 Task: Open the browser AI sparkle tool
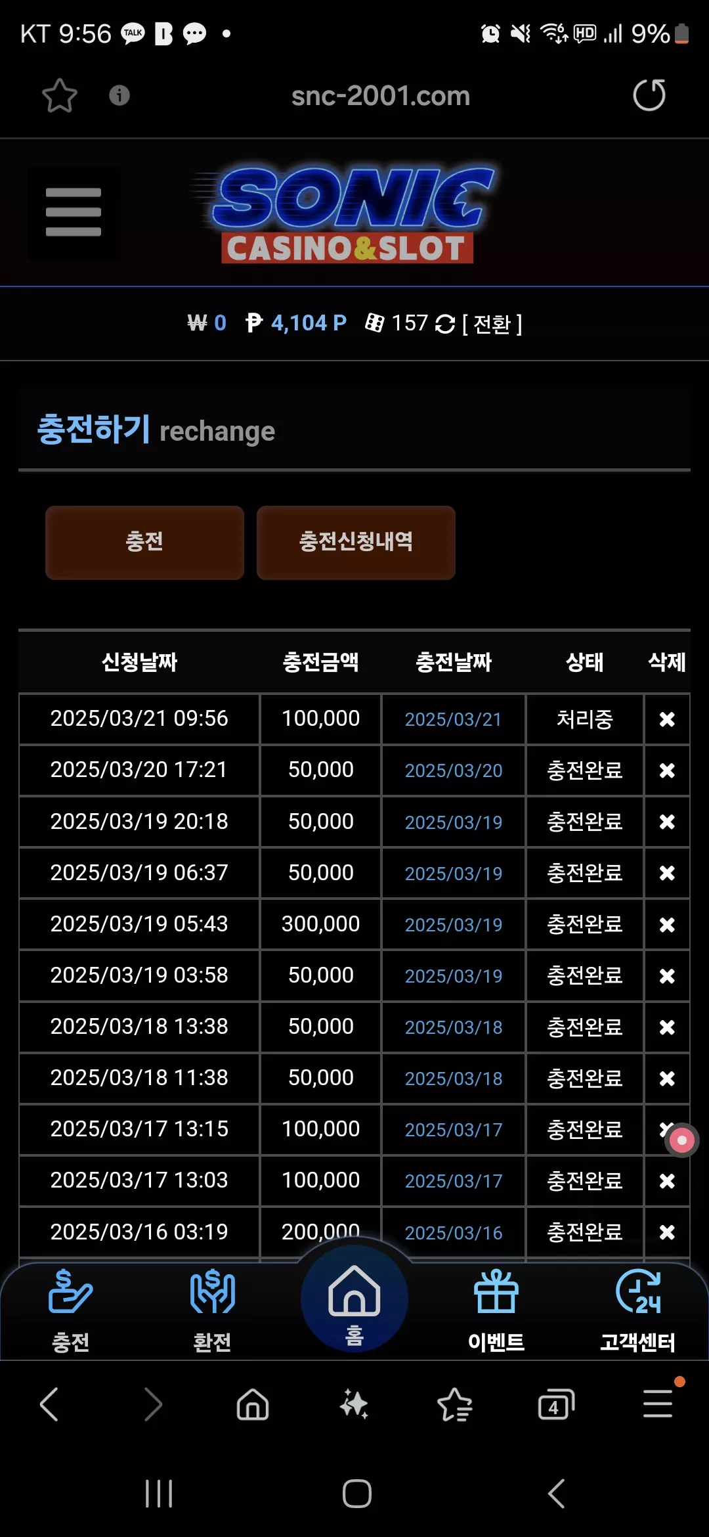(354, 1405)
